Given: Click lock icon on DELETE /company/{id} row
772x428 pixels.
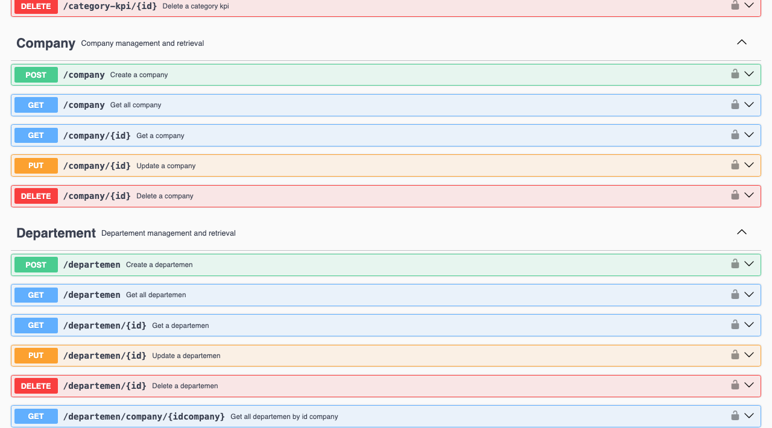Looking at the screenshot, I should pos(735,195).
